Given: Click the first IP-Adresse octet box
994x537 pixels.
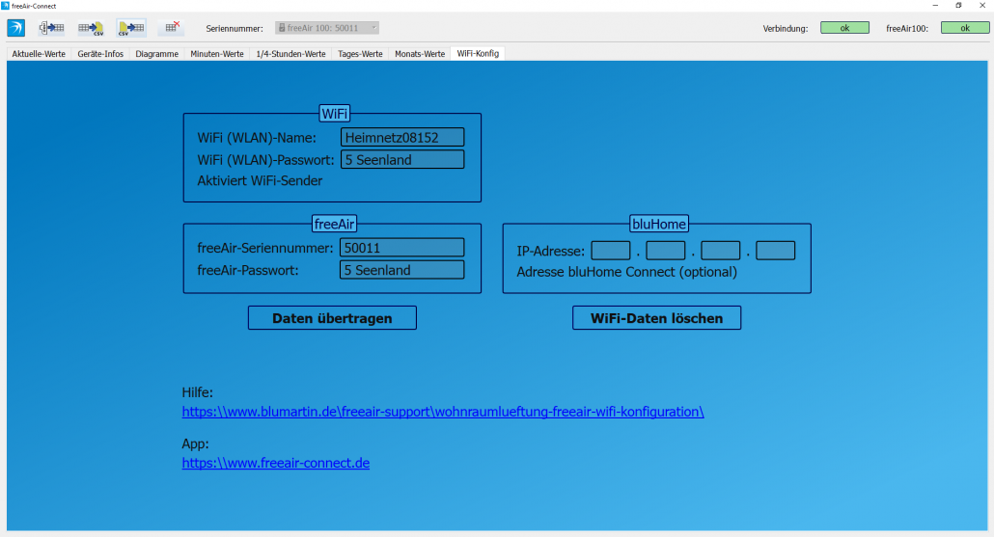Looking at the screenshot, I should point(610,251).
